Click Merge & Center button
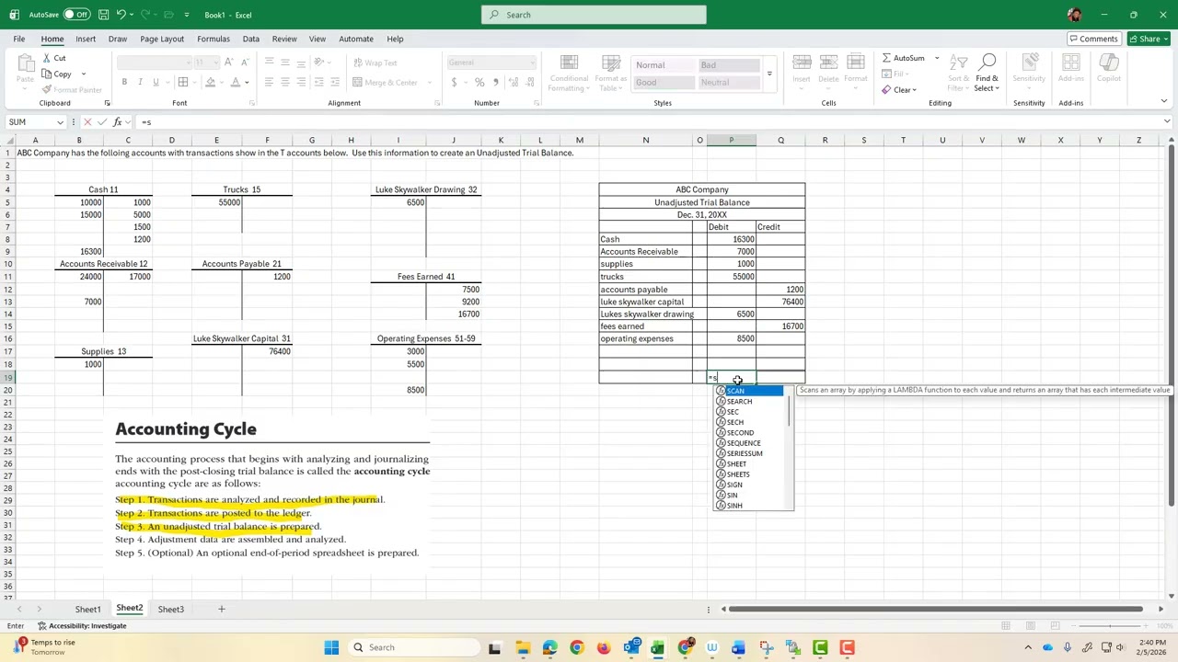Image resolution: width=1178 pixels, height=662 pixels. pos(386,82)
